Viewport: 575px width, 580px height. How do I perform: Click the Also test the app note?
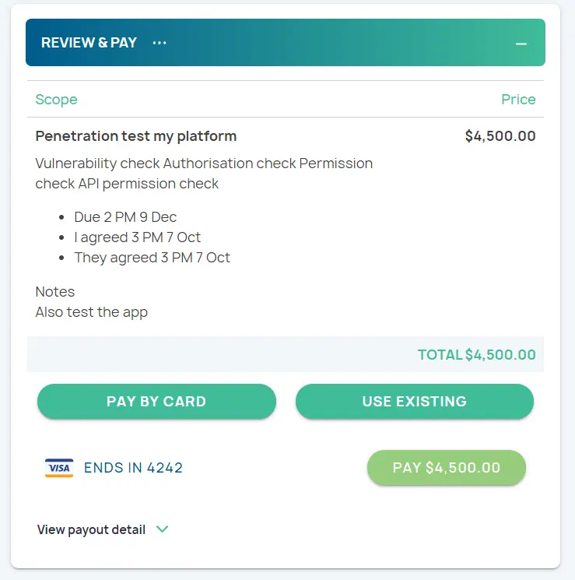[x=91, y=312]
